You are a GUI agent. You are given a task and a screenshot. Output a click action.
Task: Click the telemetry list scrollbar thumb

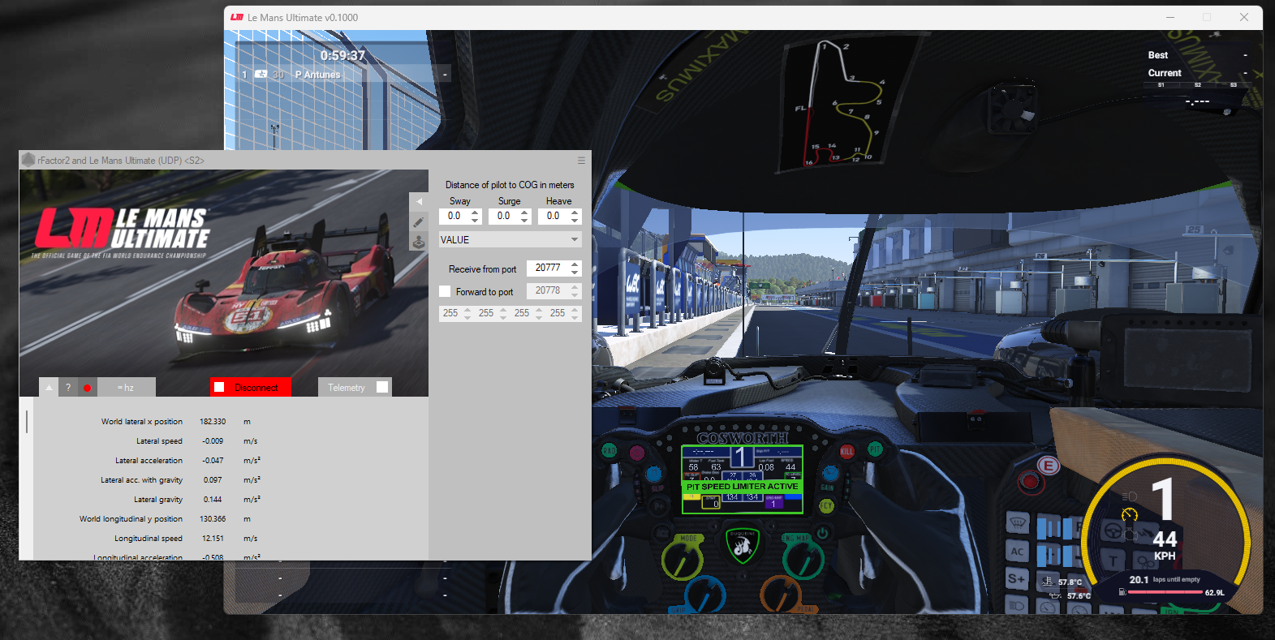[x=27, y=421]
